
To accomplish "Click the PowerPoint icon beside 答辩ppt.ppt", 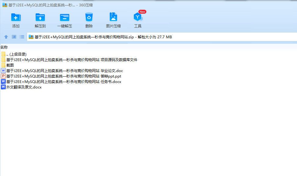I will tap(3, 76).
